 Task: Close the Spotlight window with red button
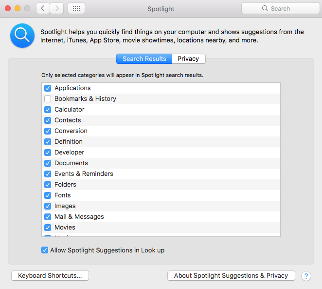click(8, 8)
